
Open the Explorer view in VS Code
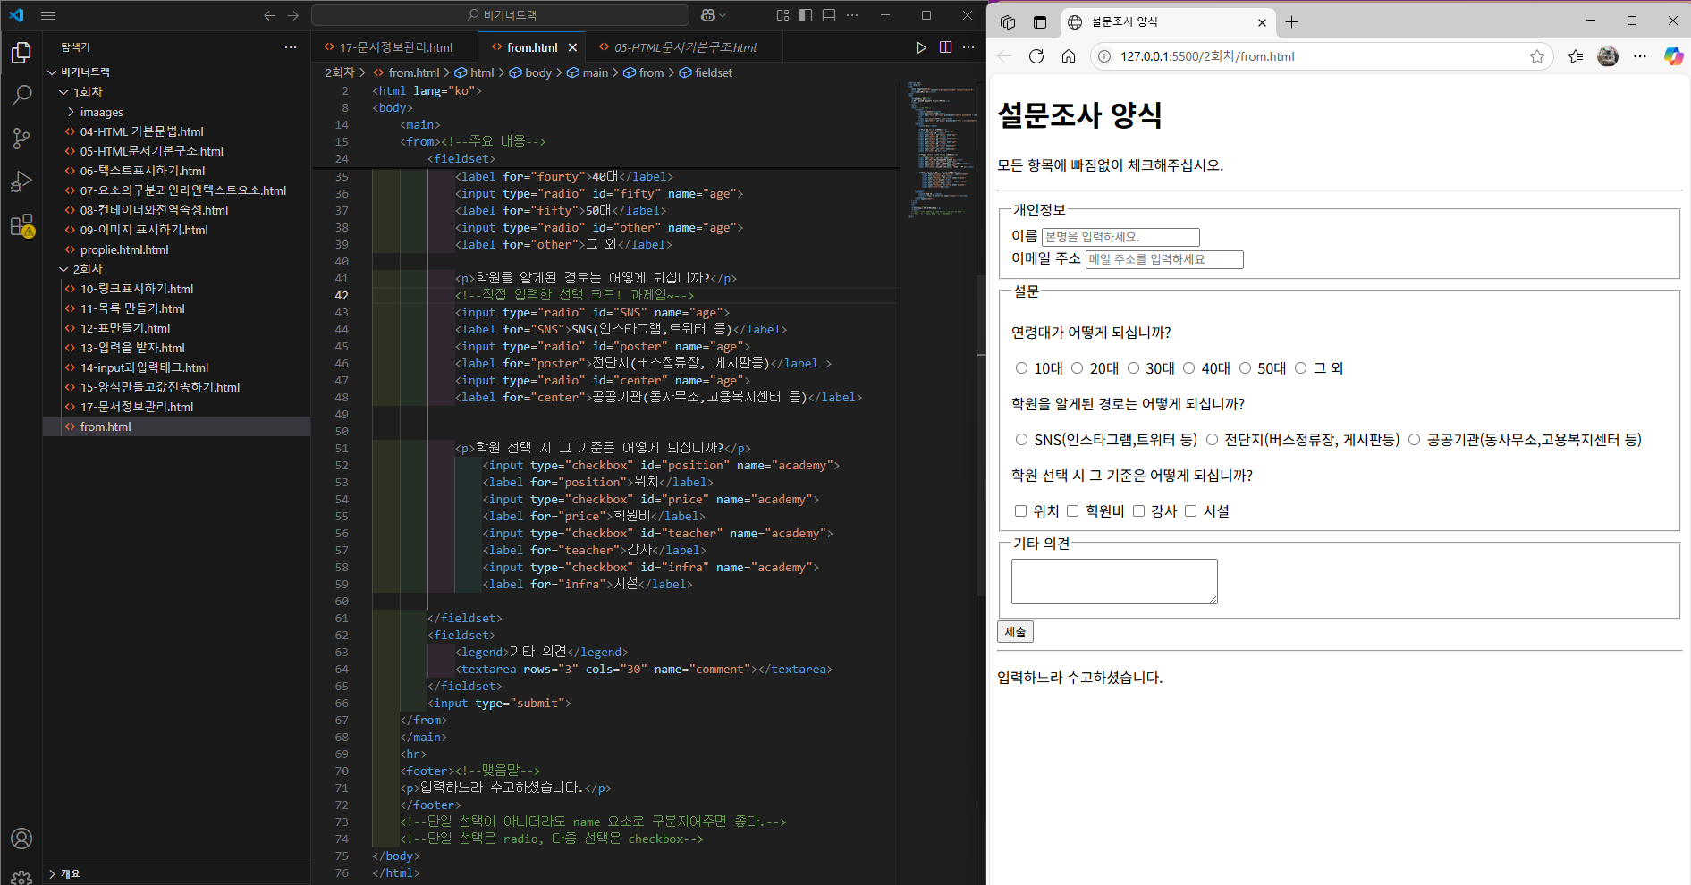[x=21, y=54]
